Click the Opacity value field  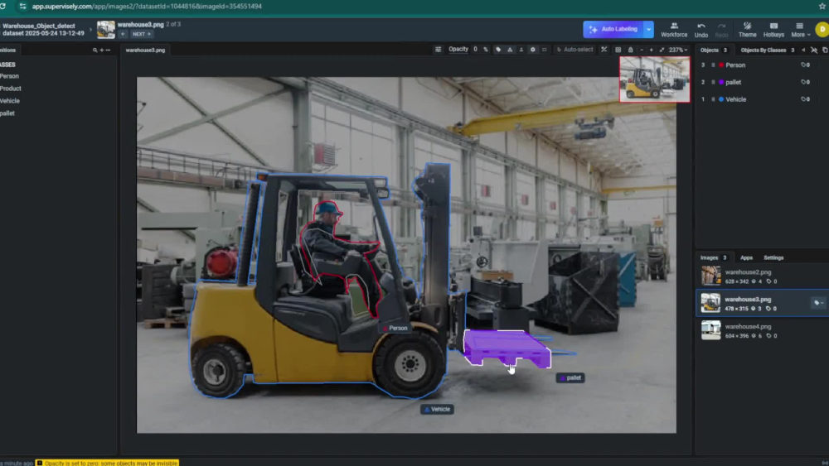475,50
